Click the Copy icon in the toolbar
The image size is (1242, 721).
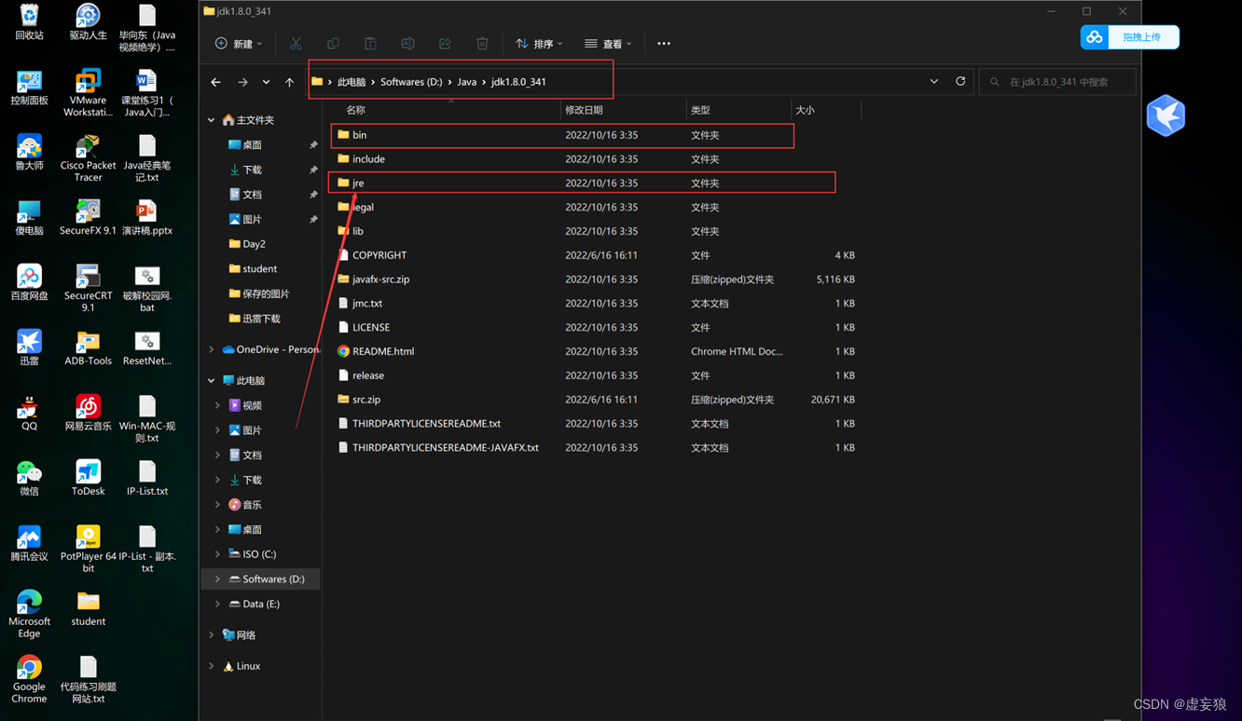coord(333,43)
